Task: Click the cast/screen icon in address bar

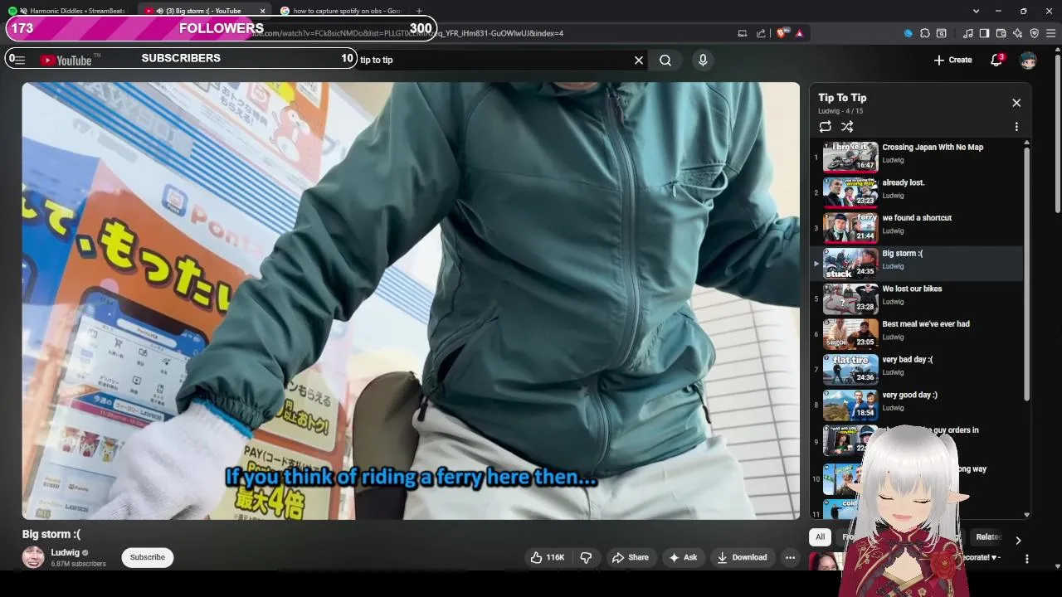Action: pyautogui.click(x=743, y=33)
